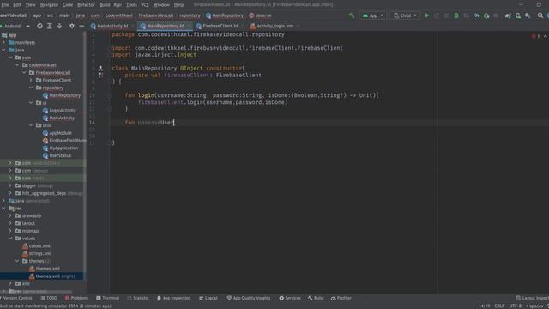Viewport: 549px width, 309px height.
Task: Click the CRLF line separator in the status bar
Action: 499,306
